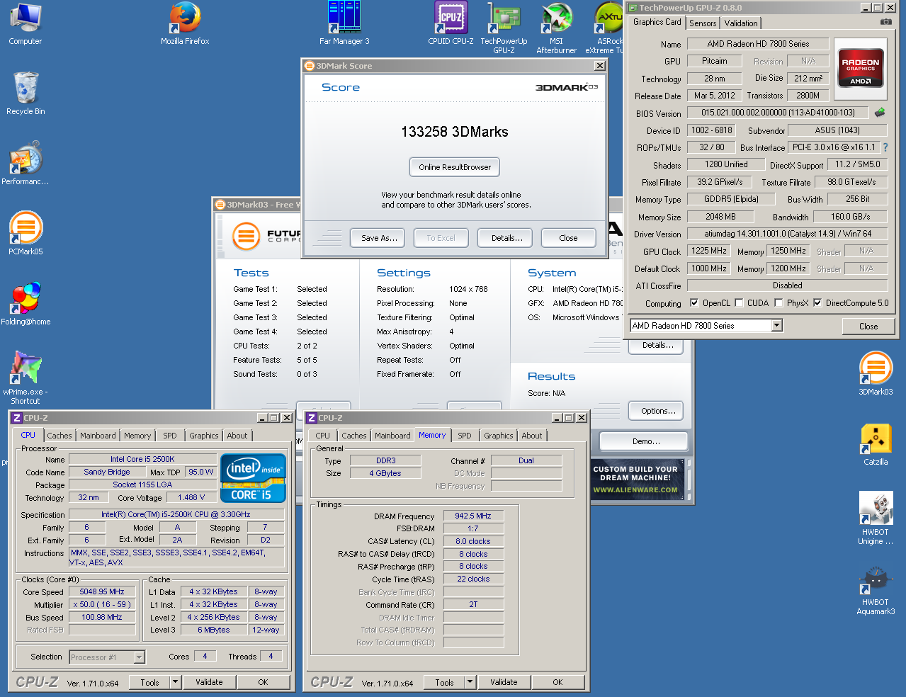
Task: Click the Bus Speed 100.98 MHz value
Action: (102, 617)
